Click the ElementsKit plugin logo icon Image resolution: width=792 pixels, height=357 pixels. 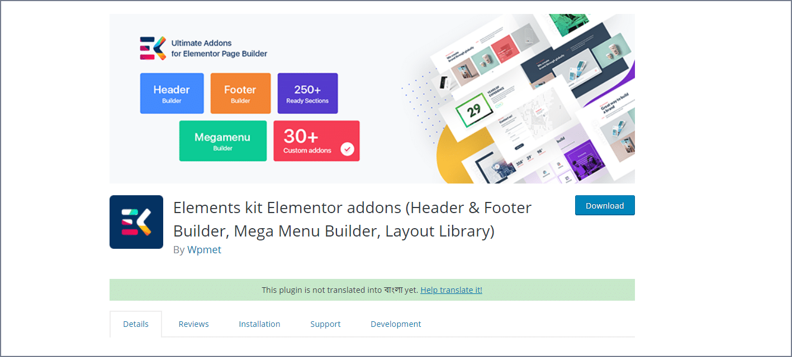coord(136,221)
